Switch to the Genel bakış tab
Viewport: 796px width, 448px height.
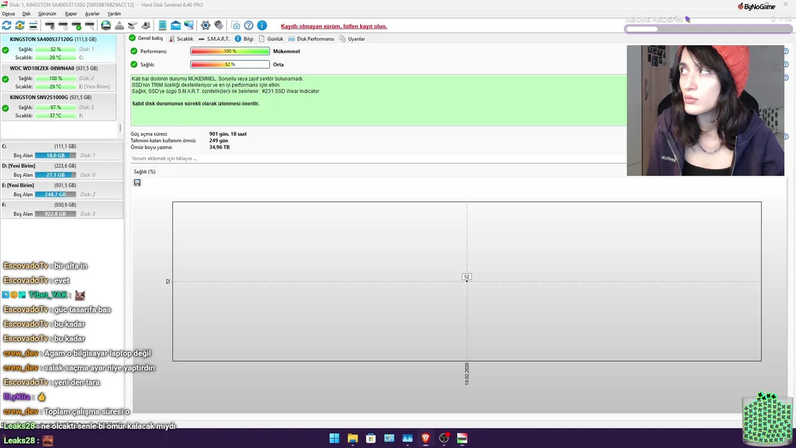(x=146, y=39)
